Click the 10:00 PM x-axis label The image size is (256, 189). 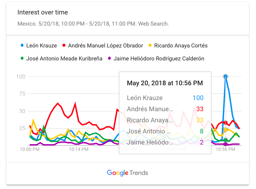29,149
